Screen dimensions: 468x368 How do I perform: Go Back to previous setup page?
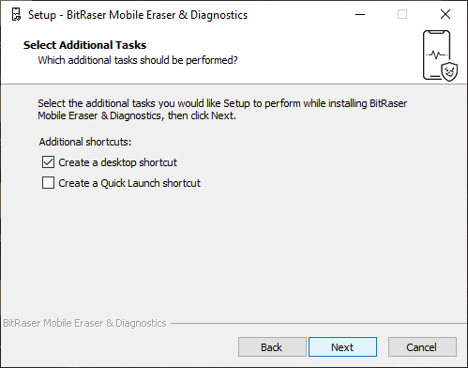(x=272, y=347)
